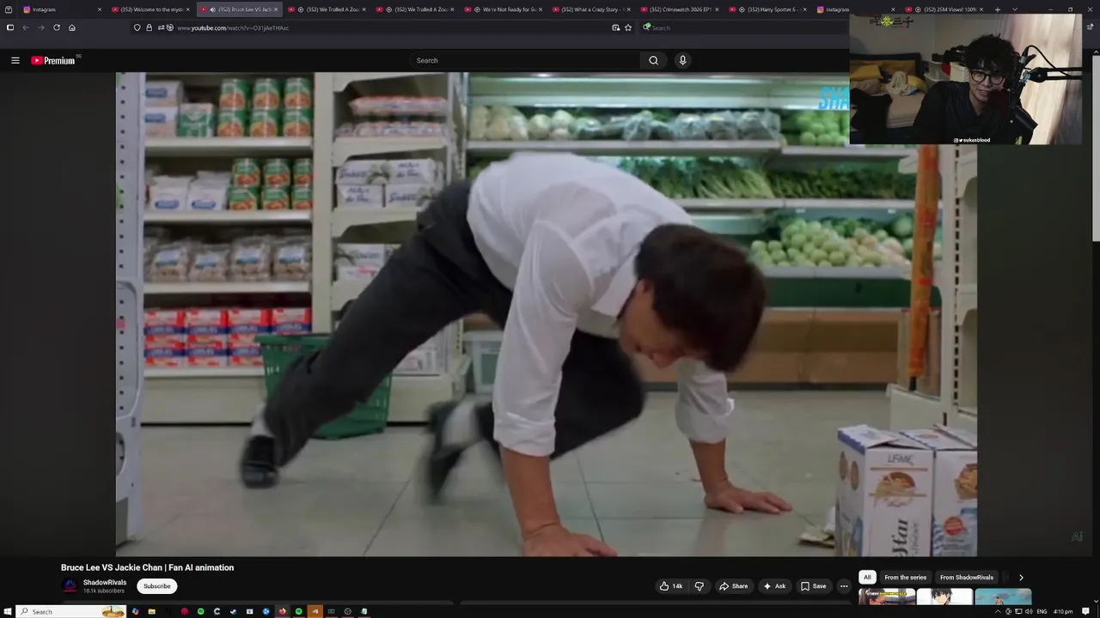The width and height of the screenshot is (1100, 618).
Task: Open ShadowRivals channel name link
Action: point(105,583)
